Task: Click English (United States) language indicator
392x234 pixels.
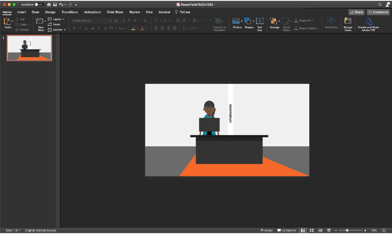Action: 40,230
